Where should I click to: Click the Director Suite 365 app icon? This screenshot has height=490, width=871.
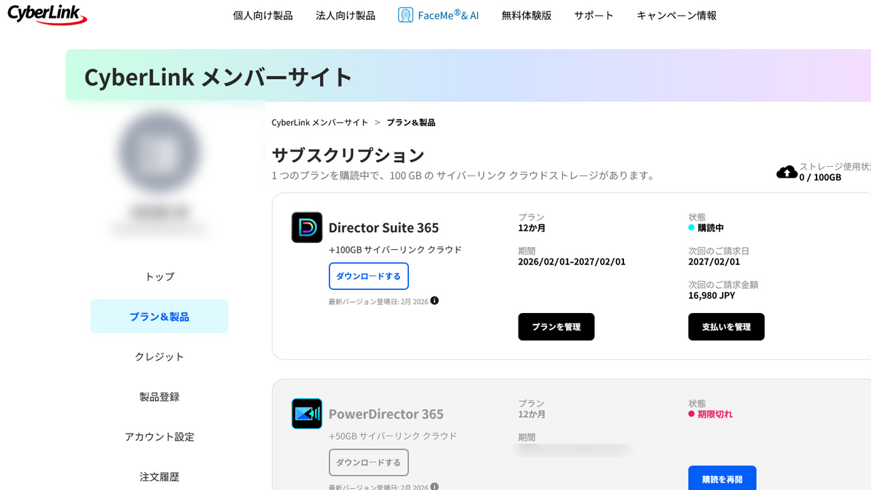(x=307, y=227)
